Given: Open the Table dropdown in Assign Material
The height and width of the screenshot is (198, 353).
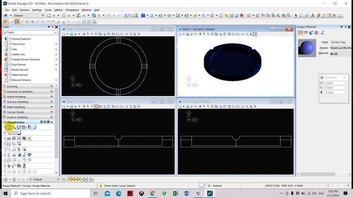Looking at the screenshot, I should (340, 42).
